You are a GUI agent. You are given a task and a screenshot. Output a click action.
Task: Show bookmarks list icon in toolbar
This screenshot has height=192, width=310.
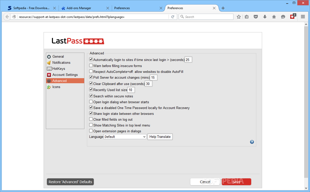[247, 17]
